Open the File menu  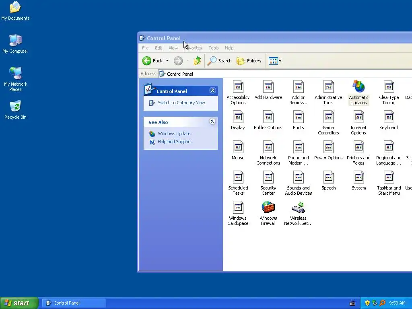click(x=145, y=48)
